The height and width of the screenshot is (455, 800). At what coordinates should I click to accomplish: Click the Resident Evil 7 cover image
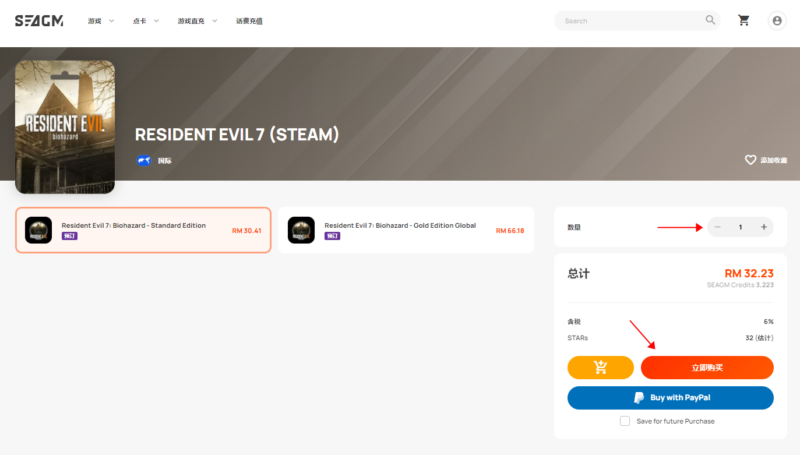[65, 127]
